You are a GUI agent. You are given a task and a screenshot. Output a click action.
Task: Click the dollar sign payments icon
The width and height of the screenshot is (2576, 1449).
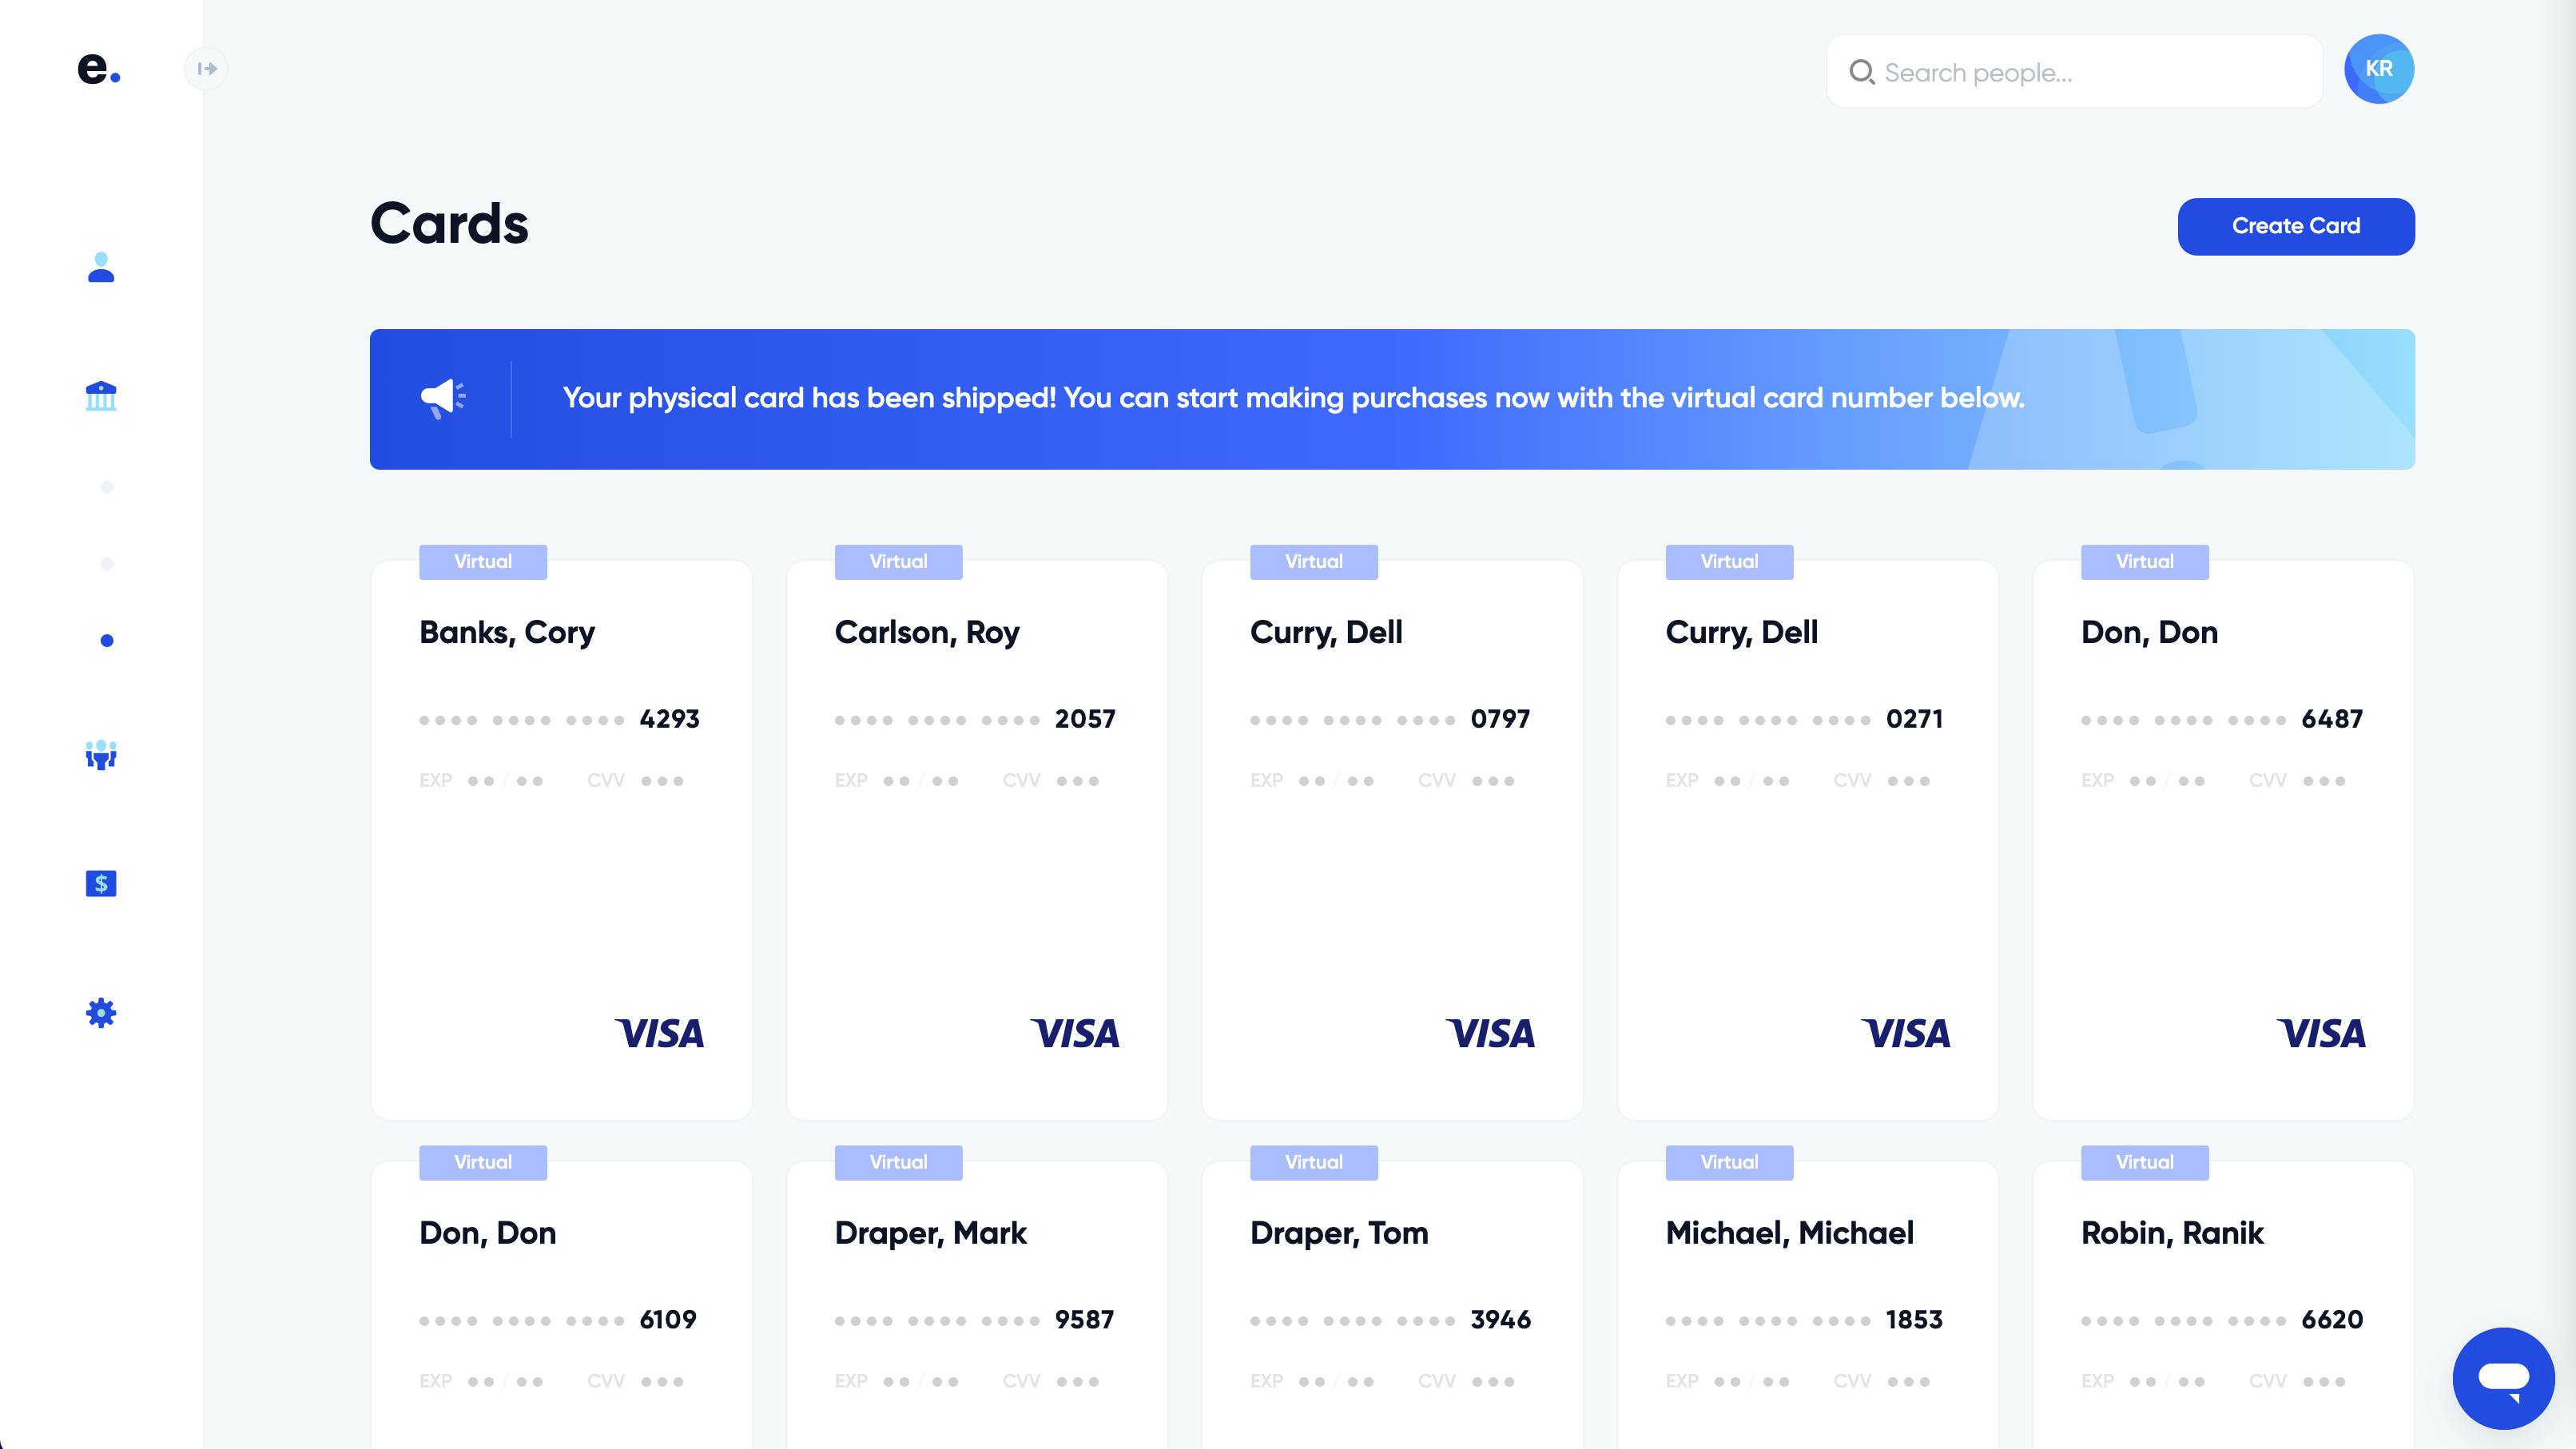click(101, 883)
